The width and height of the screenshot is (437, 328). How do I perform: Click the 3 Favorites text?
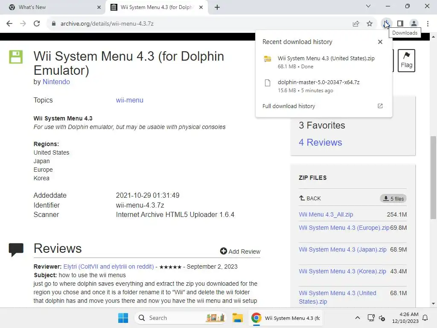pos(322,126)
